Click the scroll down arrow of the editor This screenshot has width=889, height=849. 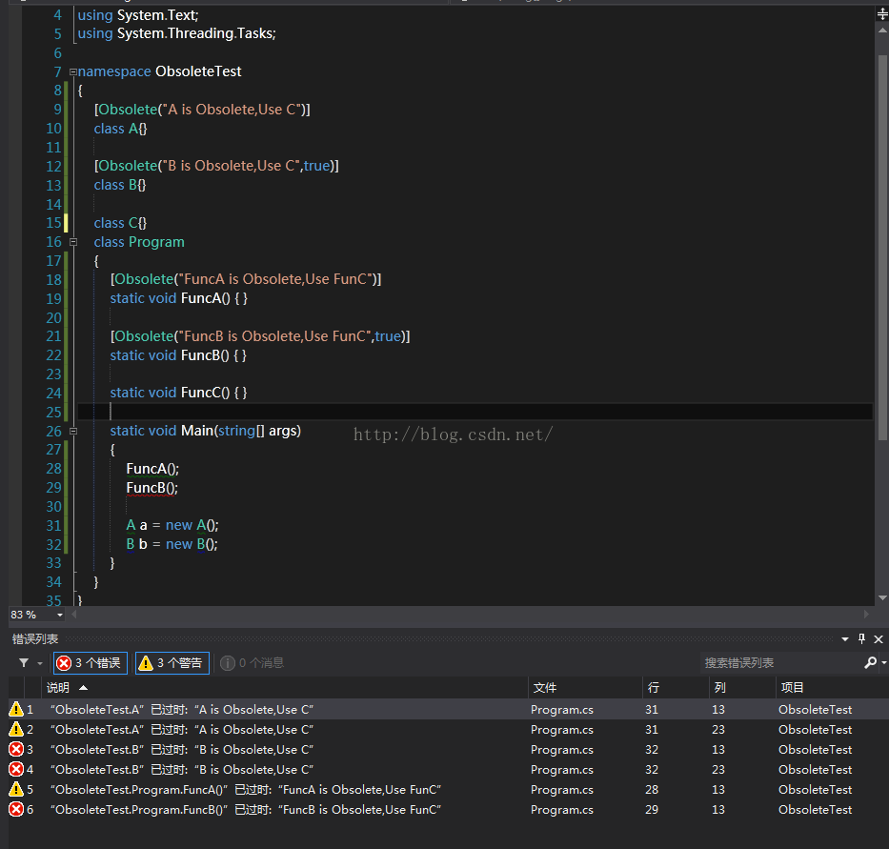tap(882, 597)
